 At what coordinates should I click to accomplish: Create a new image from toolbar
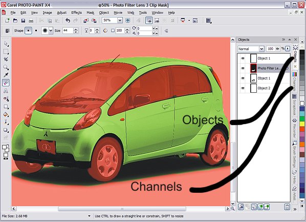point(7,21)
